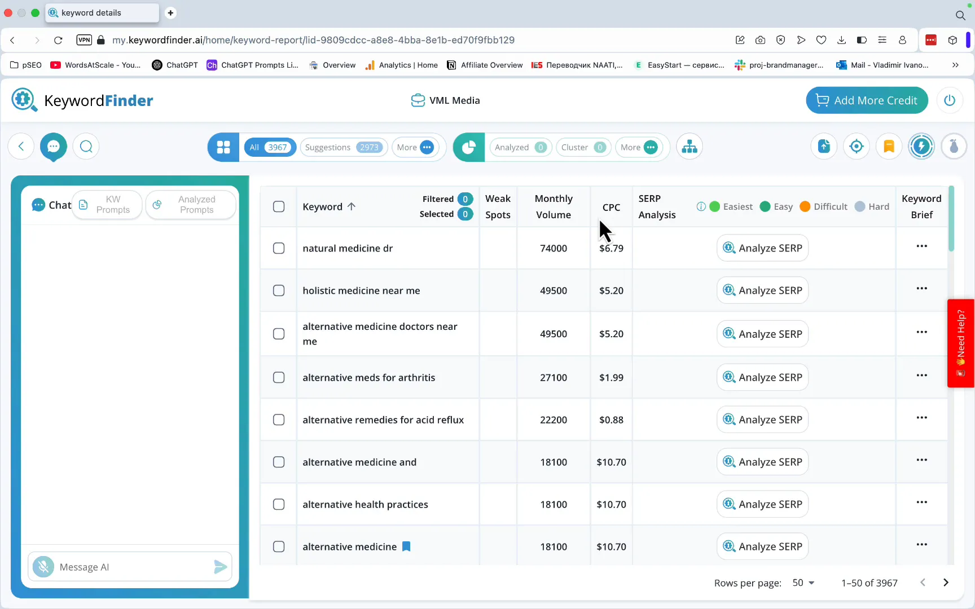Sort by Keyword column arrow
Viewport: 975px width, 609px height.
point(352,206)
